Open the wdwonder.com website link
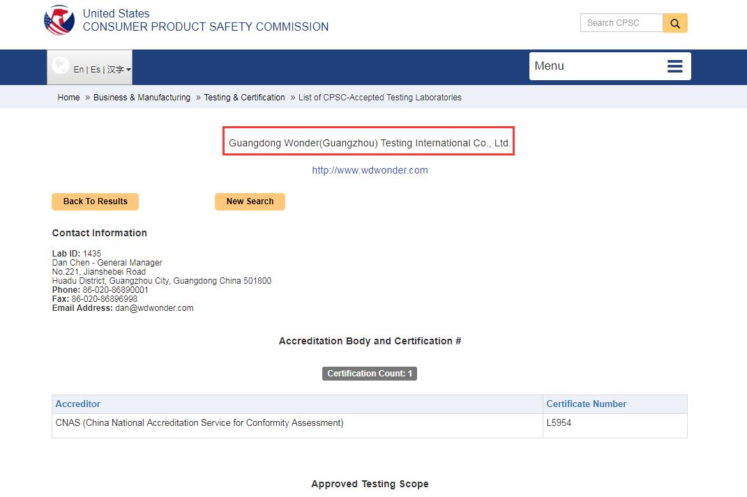The image size is (747, 497). 370,170
